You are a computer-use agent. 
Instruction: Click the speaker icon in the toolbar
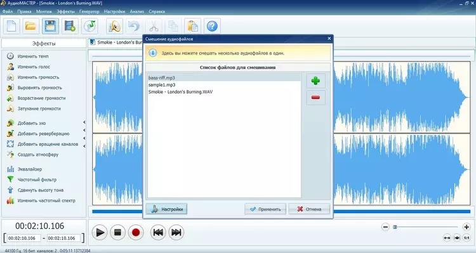[114, 26]
